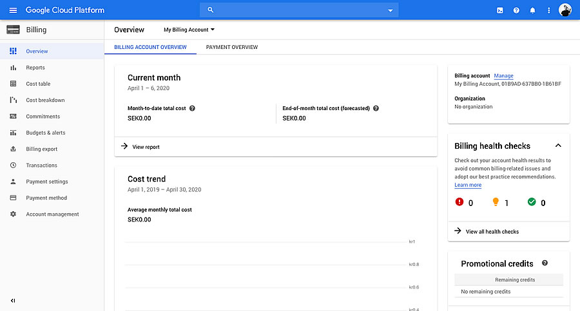Click the green passed check icon

[x=532, y=202]
